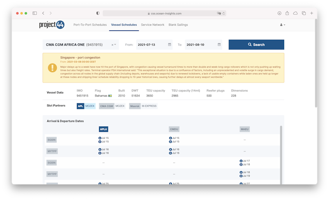Open the To date calendar icon
The image size is (329, 200).
pos(219,44)
